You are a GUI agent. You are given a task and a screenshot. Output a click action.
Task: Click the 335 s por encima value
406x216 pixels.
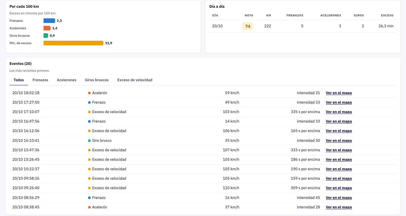[x=305, y=112]
